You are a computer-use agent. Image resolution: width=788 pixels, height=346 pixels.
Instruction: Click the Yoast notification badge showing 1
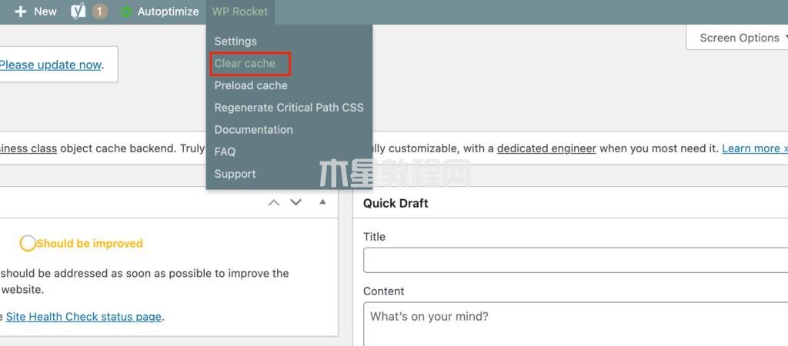pyautogui.click(x=99, y=12)
